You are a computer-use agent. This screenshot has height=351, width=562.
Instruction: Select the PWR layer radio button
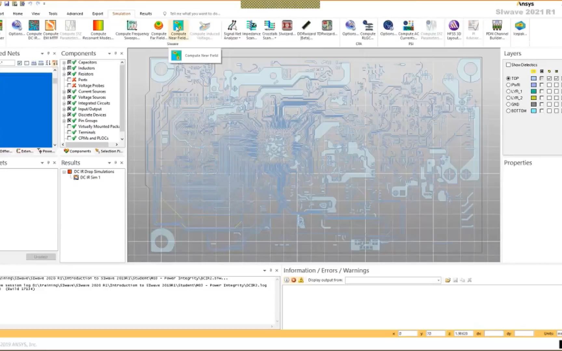tap(508, 85)
